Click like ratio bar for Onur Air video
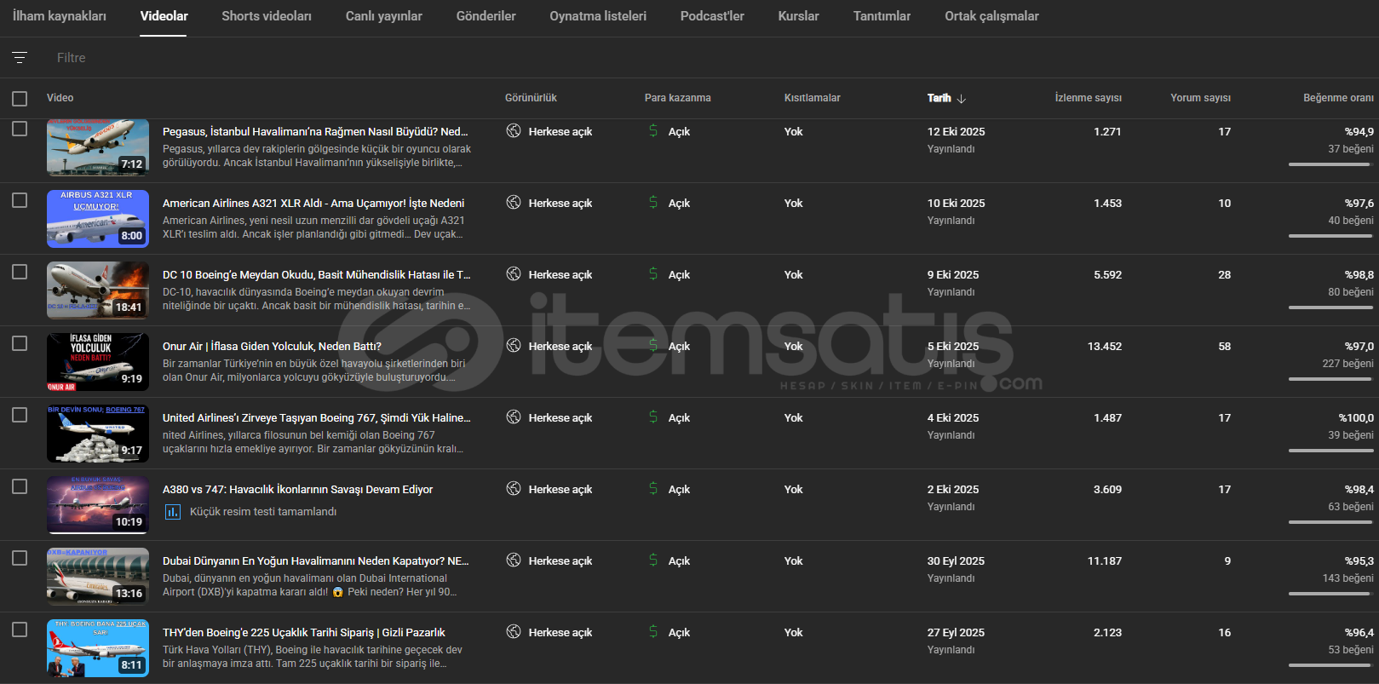1379x684 pixels. pyautogui.click(x=1330, y=379)
